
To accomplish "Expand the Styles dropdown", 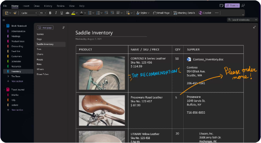I will pyautogui.click(x=143, y=13).
